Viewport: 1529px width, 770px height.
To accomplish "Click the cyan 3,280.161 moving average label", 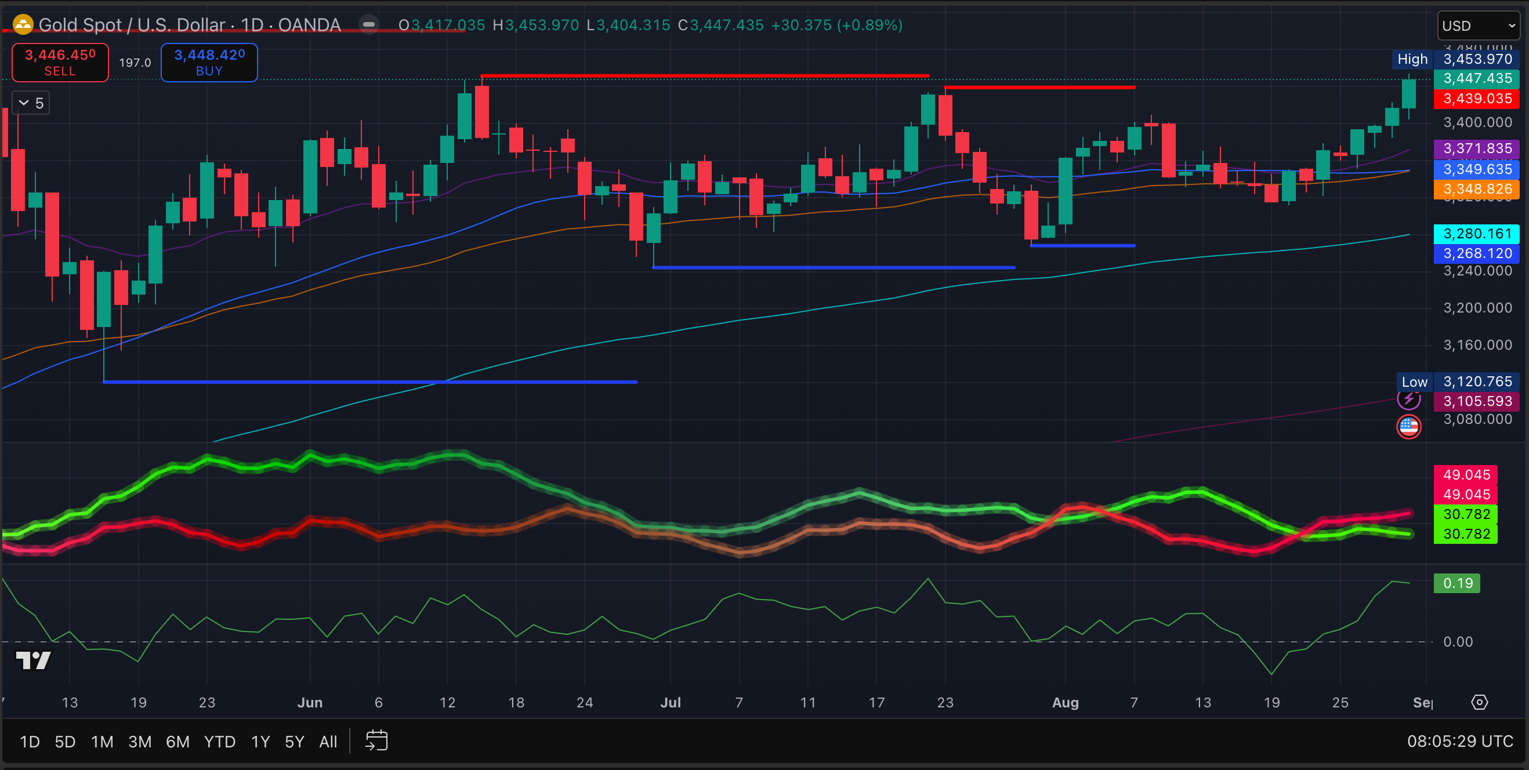I will (x=1477, y=234).
